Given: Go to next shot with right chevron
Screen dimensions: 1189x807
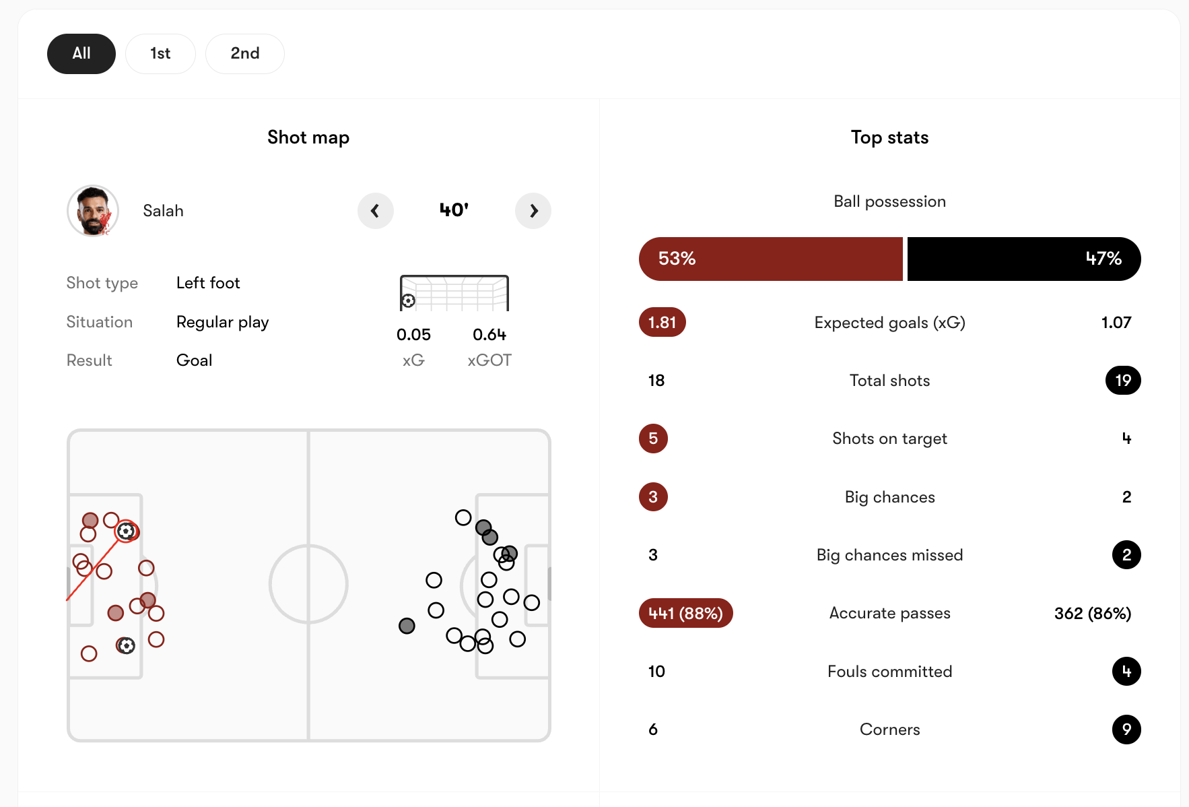Looking at the screenshot, I should click(533, 211).
